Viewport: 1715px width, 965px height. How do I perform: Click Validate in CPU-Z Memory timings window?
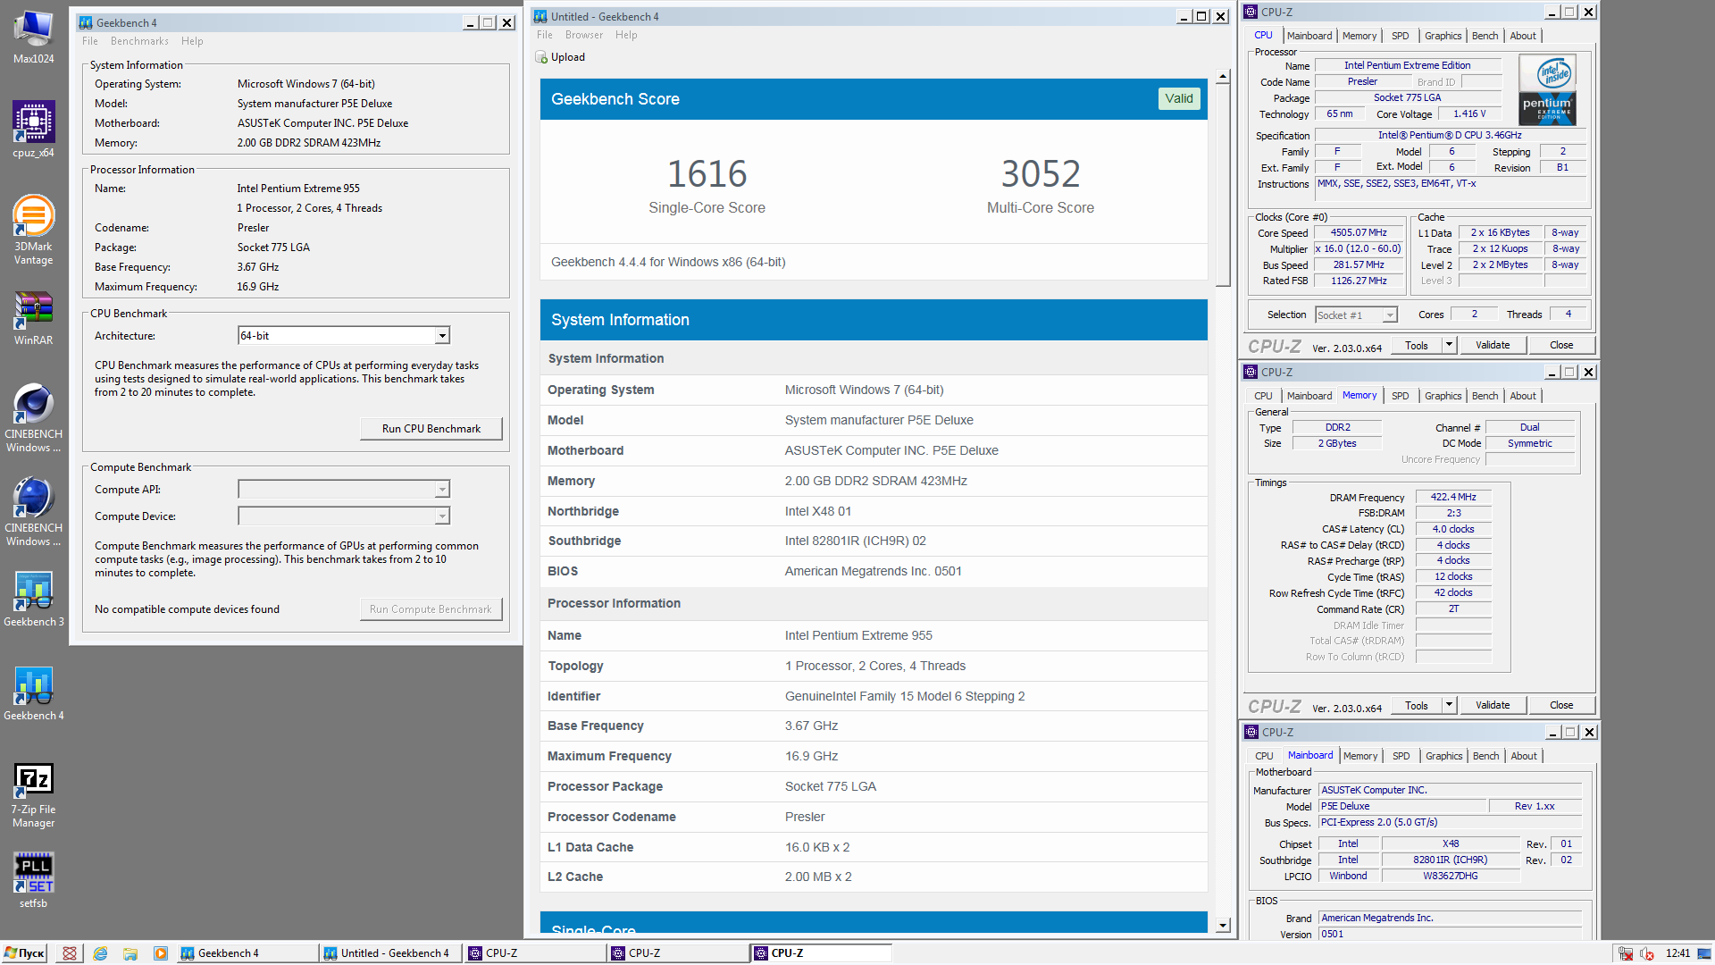(1493, 705)
